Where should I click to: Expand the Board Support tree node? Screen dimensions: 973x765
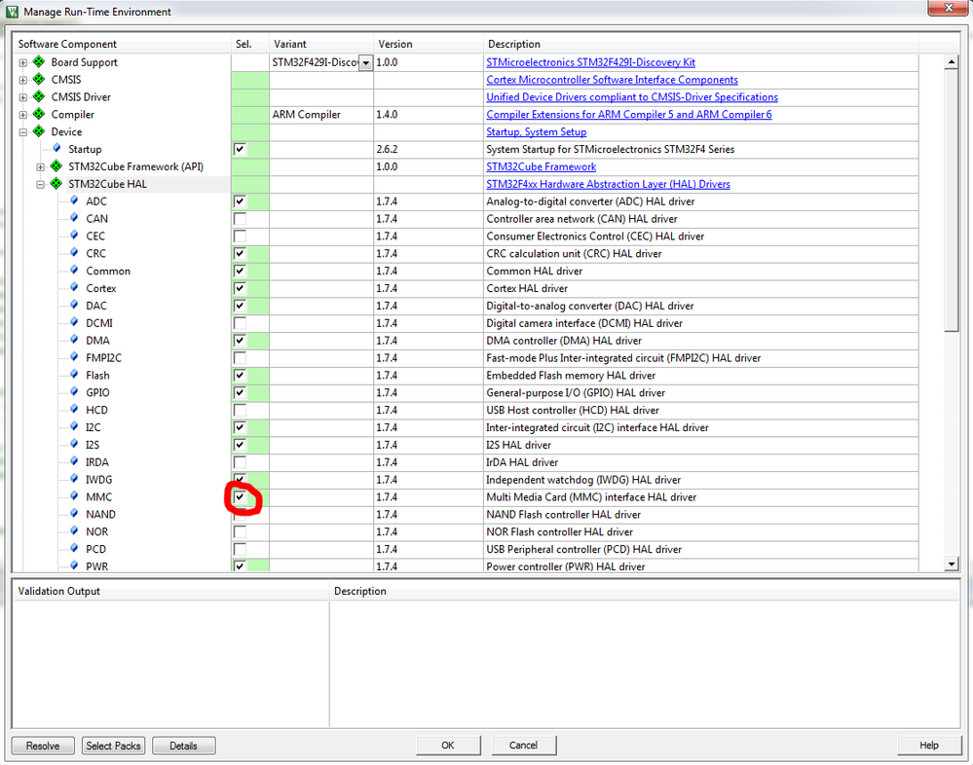(23, 62)
